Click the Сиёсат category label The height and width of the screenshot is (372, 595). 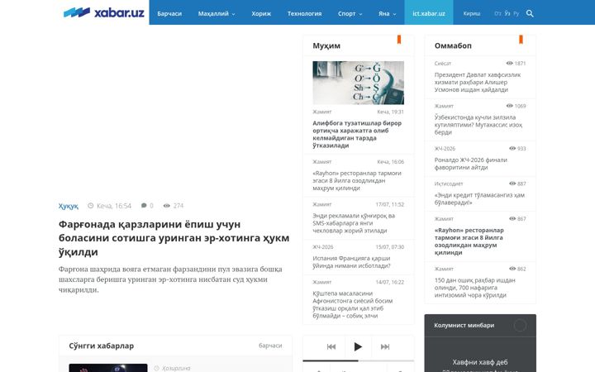tap(443, 64)
